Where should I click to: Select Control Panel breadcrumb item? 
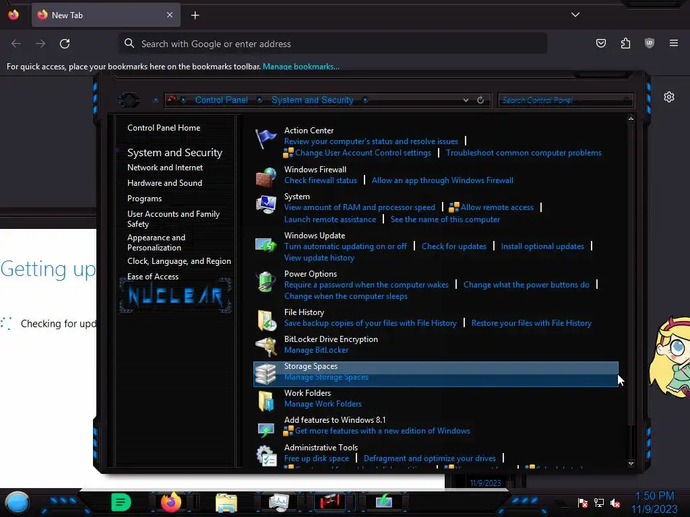221,100
